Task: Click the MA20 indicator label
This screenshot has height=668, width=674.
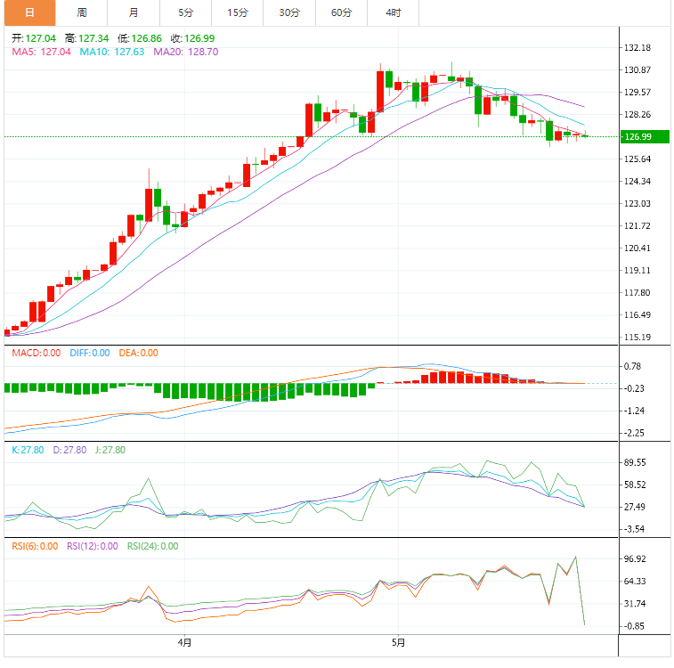Action: (186, 52)
